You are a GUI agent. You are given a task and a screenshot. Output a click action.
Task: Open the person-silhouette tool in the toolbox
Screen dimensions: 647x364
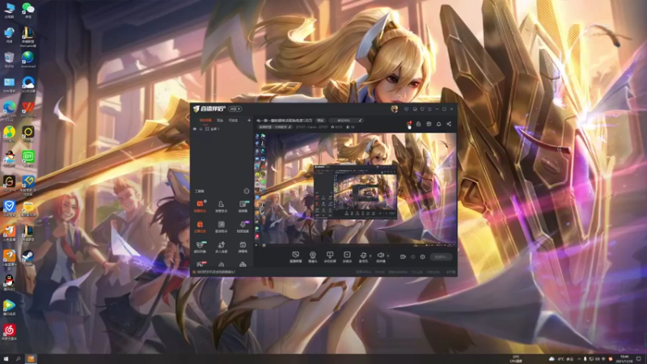tap(221, 206)
